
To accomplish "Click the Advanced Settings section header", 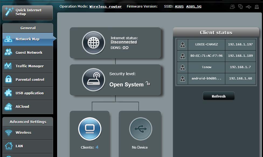I will pos(28,122).
